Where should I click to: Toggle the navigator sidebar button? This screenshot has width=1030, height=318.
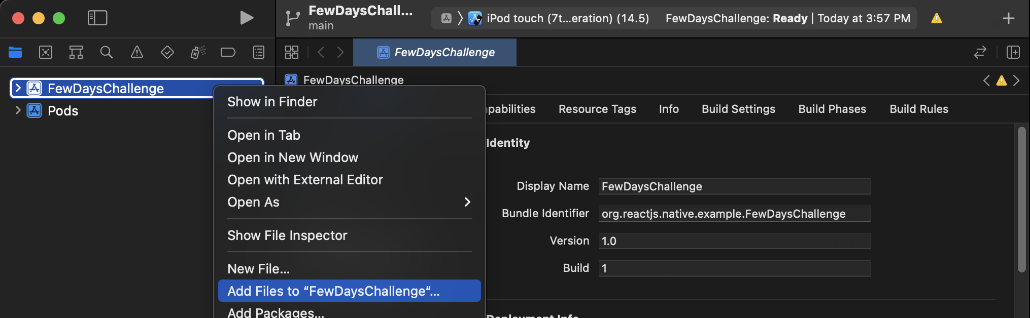click(x=97, y=18)
